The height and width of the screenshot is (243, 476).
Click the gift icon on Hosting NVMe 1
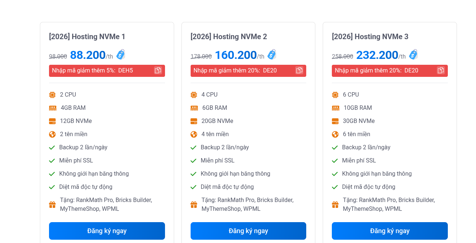click(52, 204)
